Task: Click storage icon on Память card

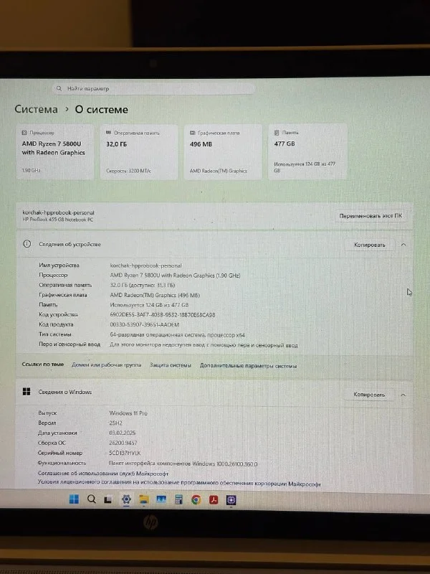Action: click(277, 133)
